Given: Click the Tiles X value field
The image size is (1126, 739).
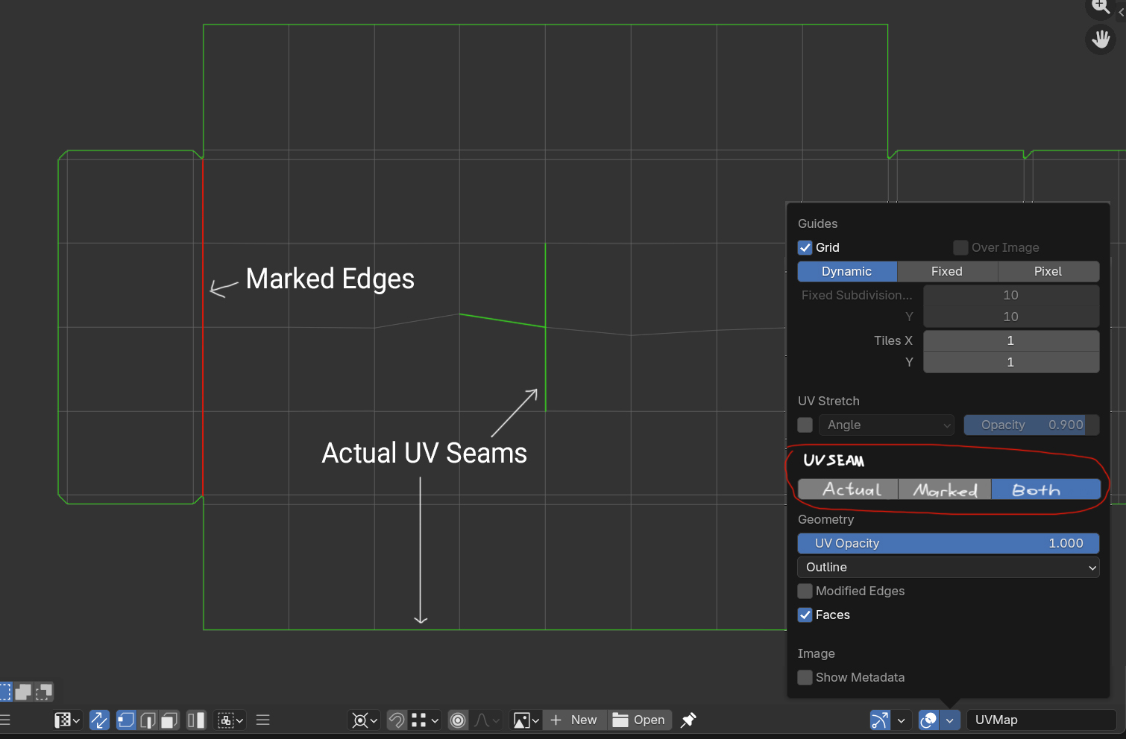Looking at the screenshot, I should pyautogui.click(x=1011, y=340).
